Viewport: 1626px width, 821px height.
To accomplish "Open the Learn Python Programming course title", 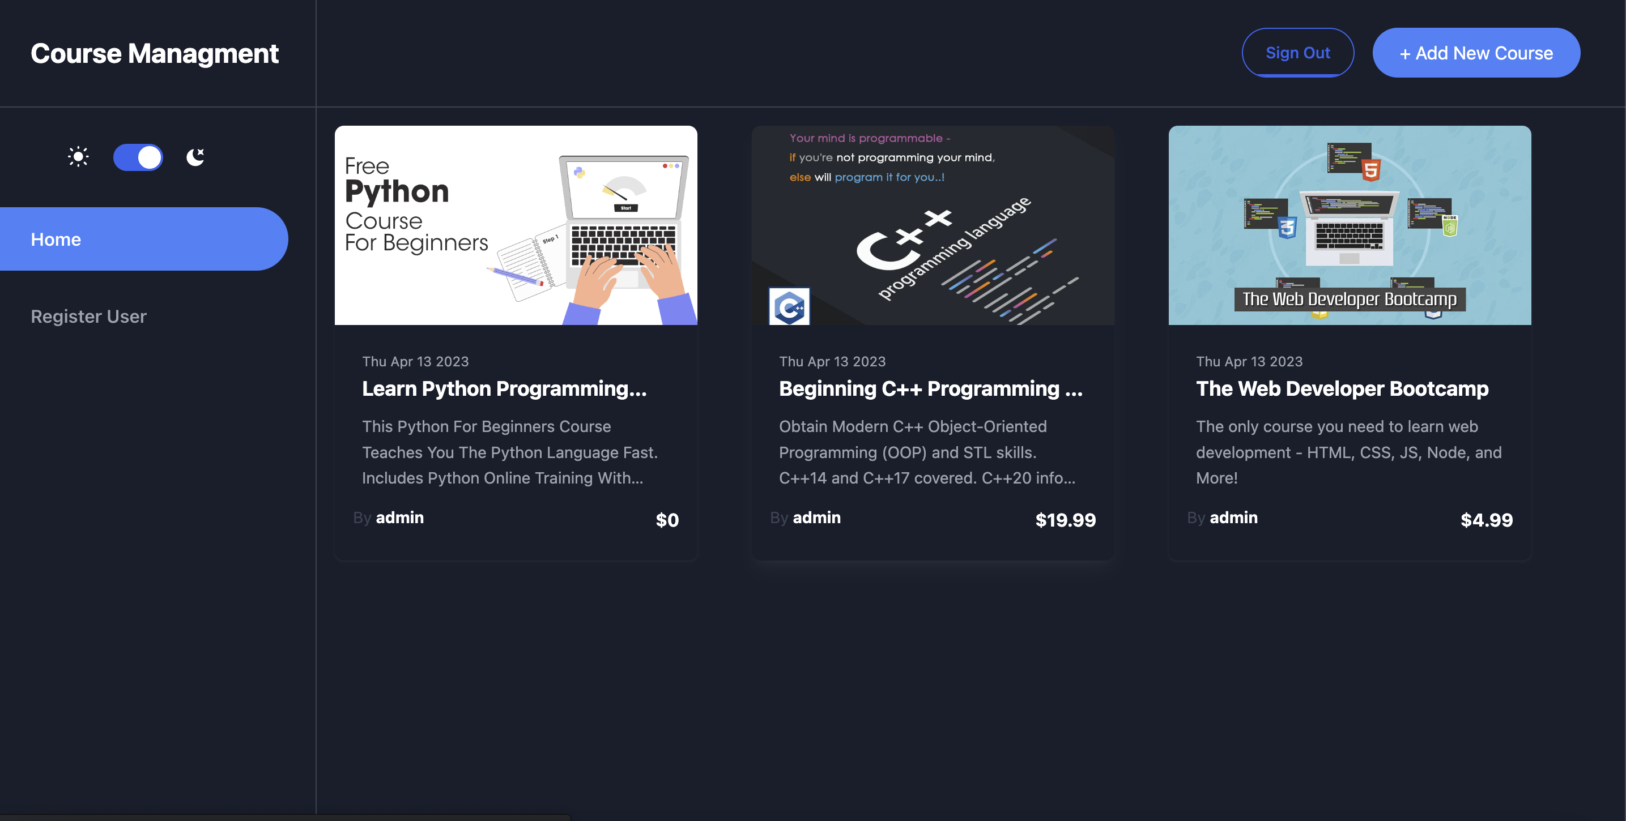I will coord(505,389).
